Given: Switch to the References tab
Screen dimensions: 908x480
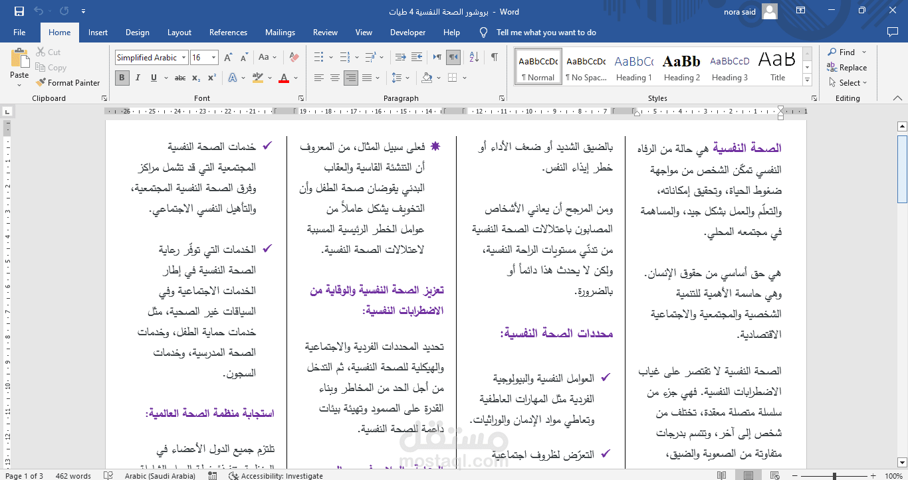Looking at the screenshot, I should pos(228,33).
